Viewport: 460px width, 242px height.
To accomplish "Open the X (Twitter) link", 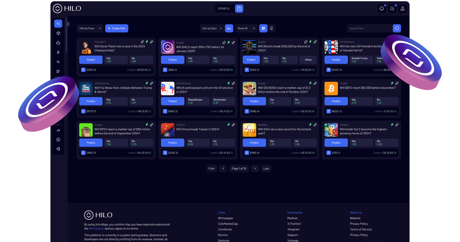I will [x=294, y=224].
